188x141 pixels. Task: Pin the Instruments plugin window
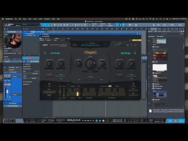point(137,34)
